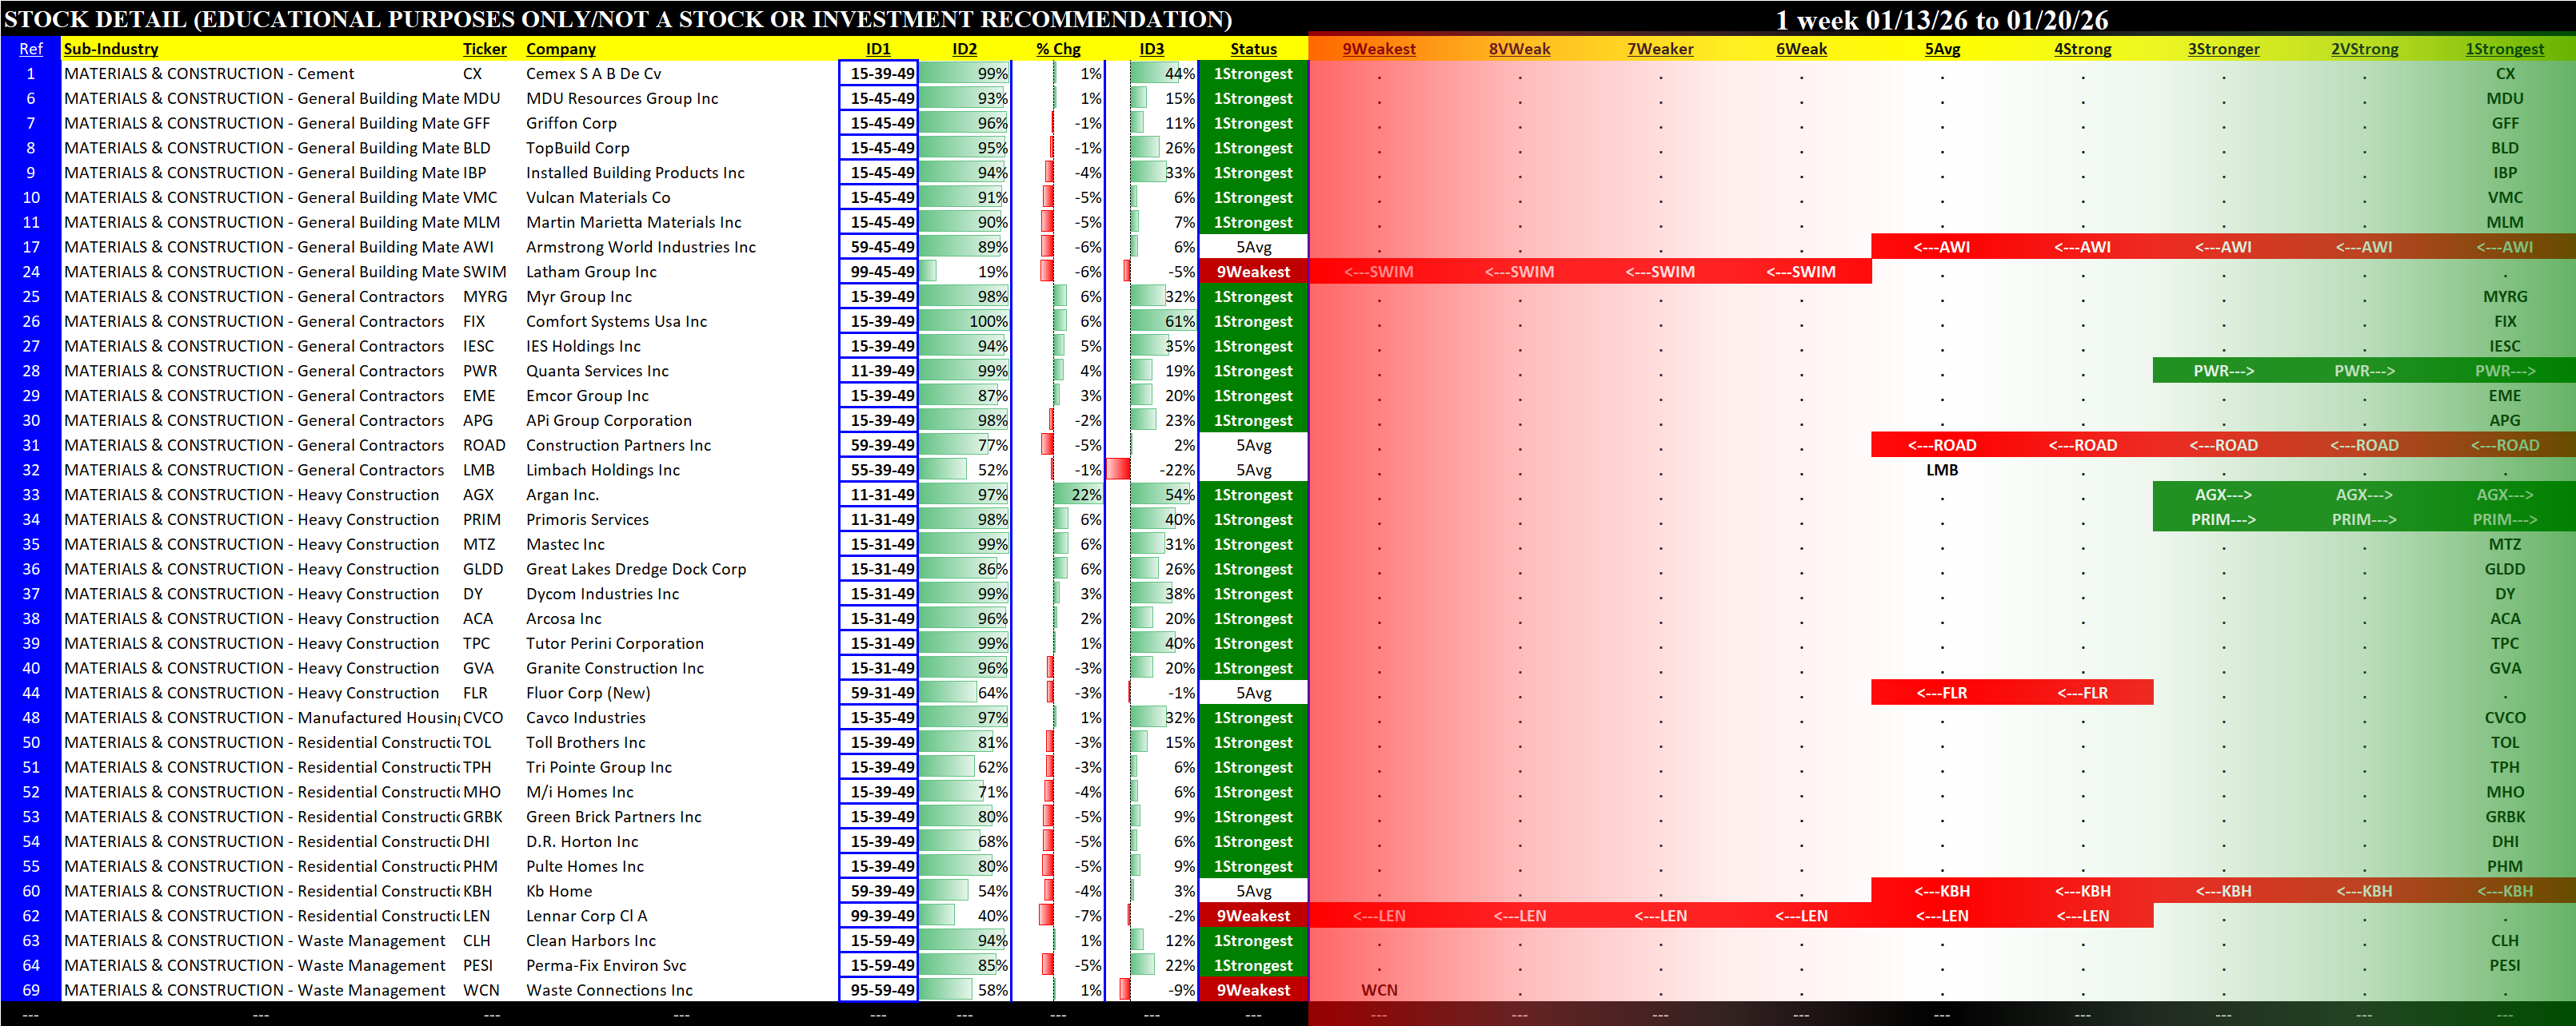This screenshot has width=2576, height=1026.
Task: Click Comfort Systems 100% ID2 bar
Action: [965, 322]
